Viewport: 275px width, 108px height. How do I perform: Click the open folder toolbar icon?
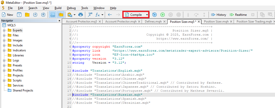27,15
